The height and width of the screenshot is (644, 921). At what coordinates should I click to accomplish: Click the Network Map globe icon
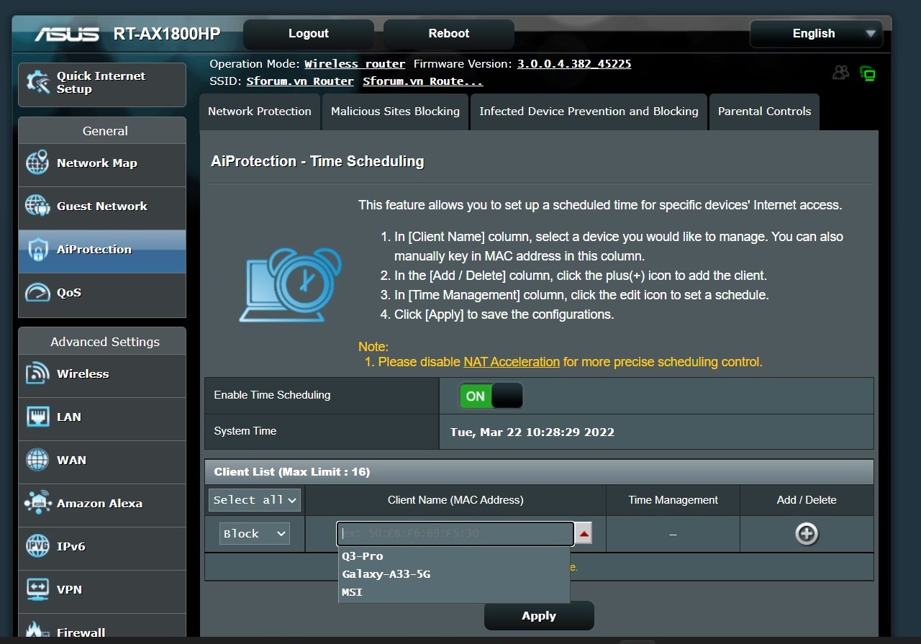coord(37,163)
